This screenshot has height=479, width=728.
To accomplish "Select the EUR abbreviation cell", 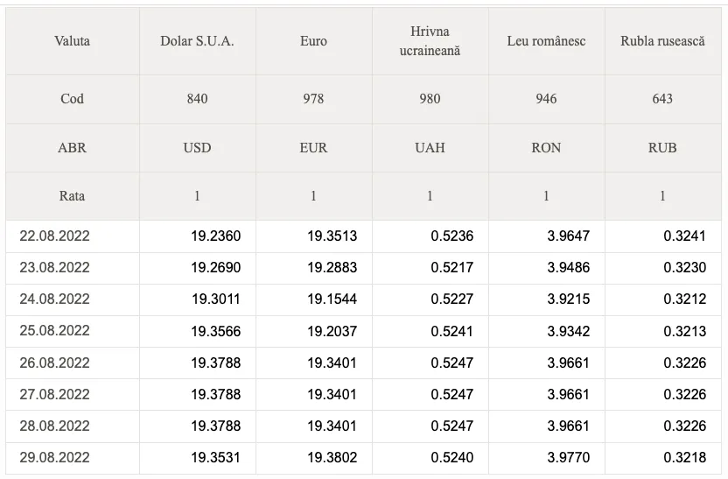I will (x=314, y=148).
